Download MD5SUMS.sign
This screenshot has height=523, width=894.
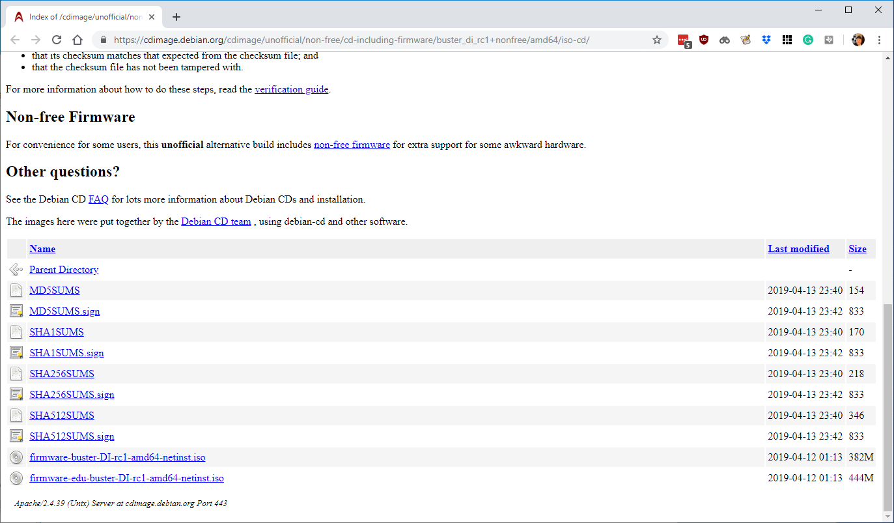pyautogui.click(x=64, y=311)
